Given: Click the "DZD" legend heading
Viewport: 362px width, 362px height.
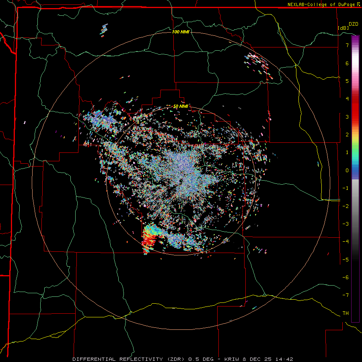Looking at the screenshot, I should pos(354,24).
